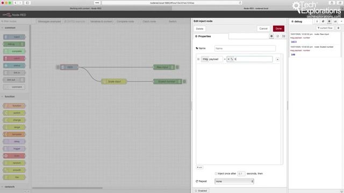Remove the msg.payload property row
344x193 pixels.
[277, 60]
